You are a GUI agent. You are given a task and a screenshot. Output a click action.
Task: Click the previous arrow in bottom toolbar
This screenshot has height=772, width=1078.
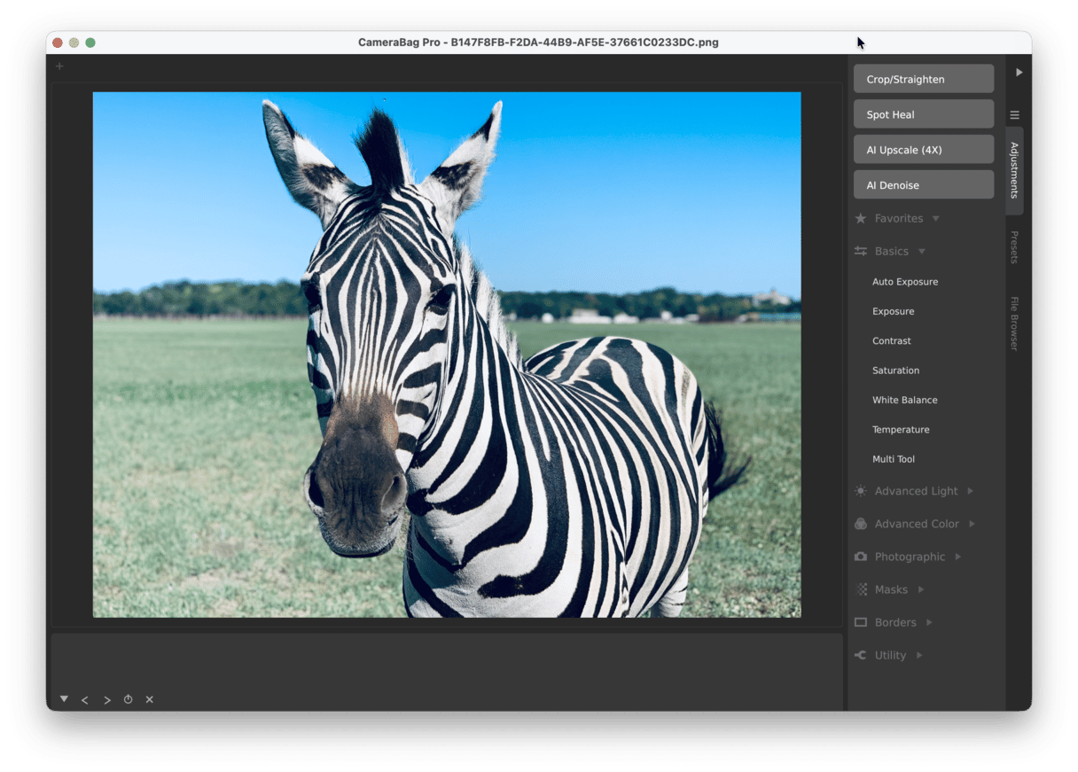pos(85,700)
